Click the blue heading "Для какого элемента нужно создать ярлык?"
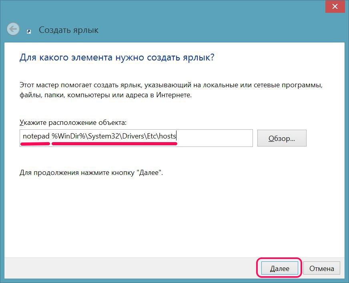Viewport: 349px width, 283px height. point(117,57)
